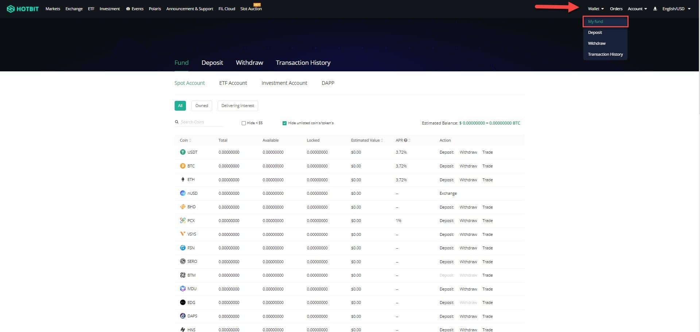Click the Hotbit logo icon
Viewport: 700px width, 332px height.
tap(11, 9)
